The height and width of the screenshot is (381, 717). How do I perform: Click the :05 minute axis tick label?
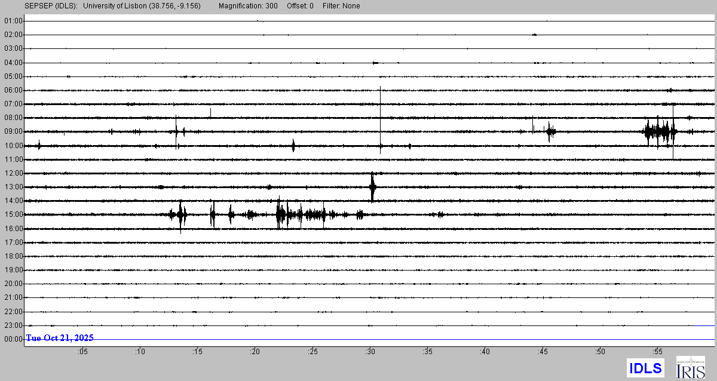point(82,352)
